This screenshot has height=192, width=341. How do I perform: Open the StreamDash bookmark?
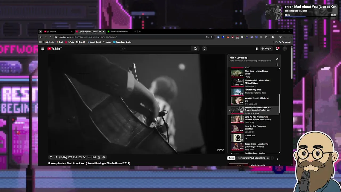click(x=122, y=42)
